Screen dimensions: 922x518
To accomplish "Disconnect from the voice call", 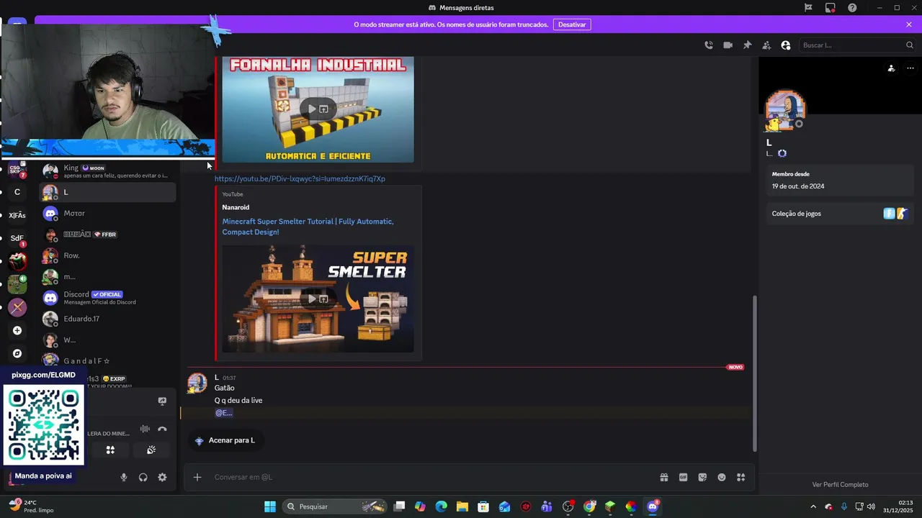I will click(x=162, y=429).
